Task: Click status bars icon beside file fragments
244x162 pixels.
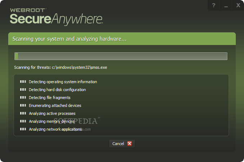Action: pyautogui.click(x=23, y=98)
